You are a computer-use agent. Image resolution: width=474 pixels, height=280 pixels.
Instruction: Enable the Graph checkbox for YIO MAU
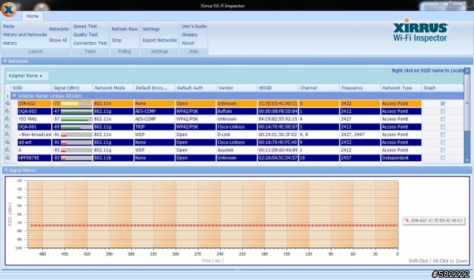tap(443, 119)
